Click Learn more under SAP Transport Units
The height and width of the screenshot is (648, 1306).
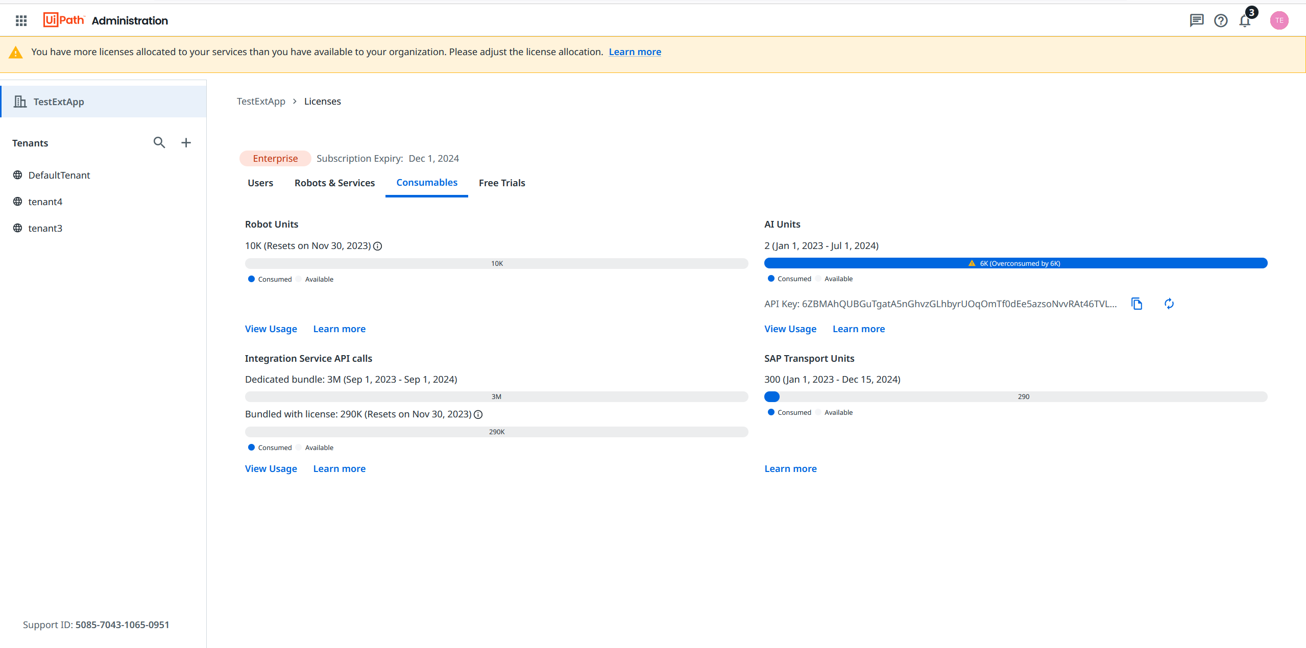coord(790,469)
